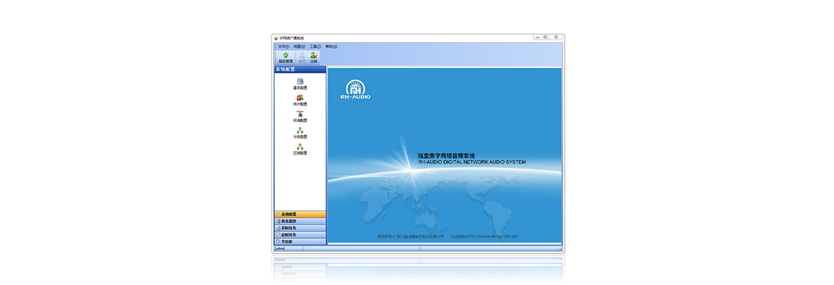The width and height of the screenshot is (834, 285).
Task: Switch to the 节目库 tab
Action: (x=300, y=241)
